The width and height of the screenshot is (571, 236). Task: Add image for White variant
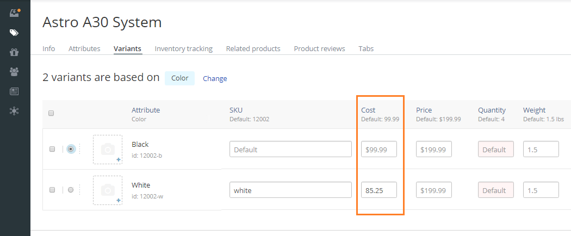pyautogui.click(x=108, y=190)
